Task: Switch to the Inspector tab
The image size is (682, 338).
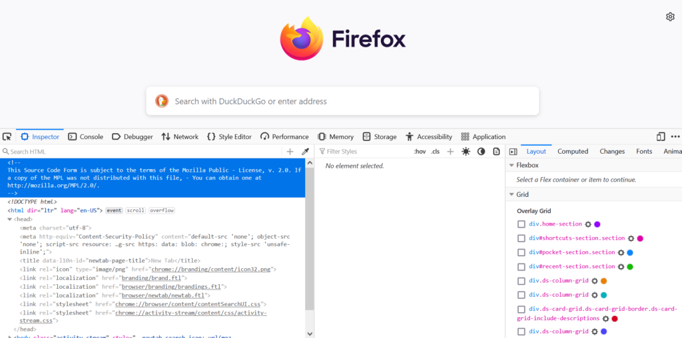Action: (x=39, y=137)
